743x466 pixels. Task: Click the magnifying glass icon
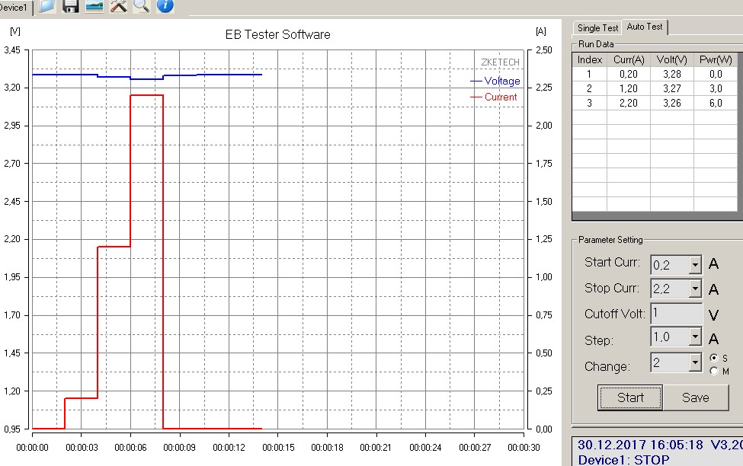(142, 6)
